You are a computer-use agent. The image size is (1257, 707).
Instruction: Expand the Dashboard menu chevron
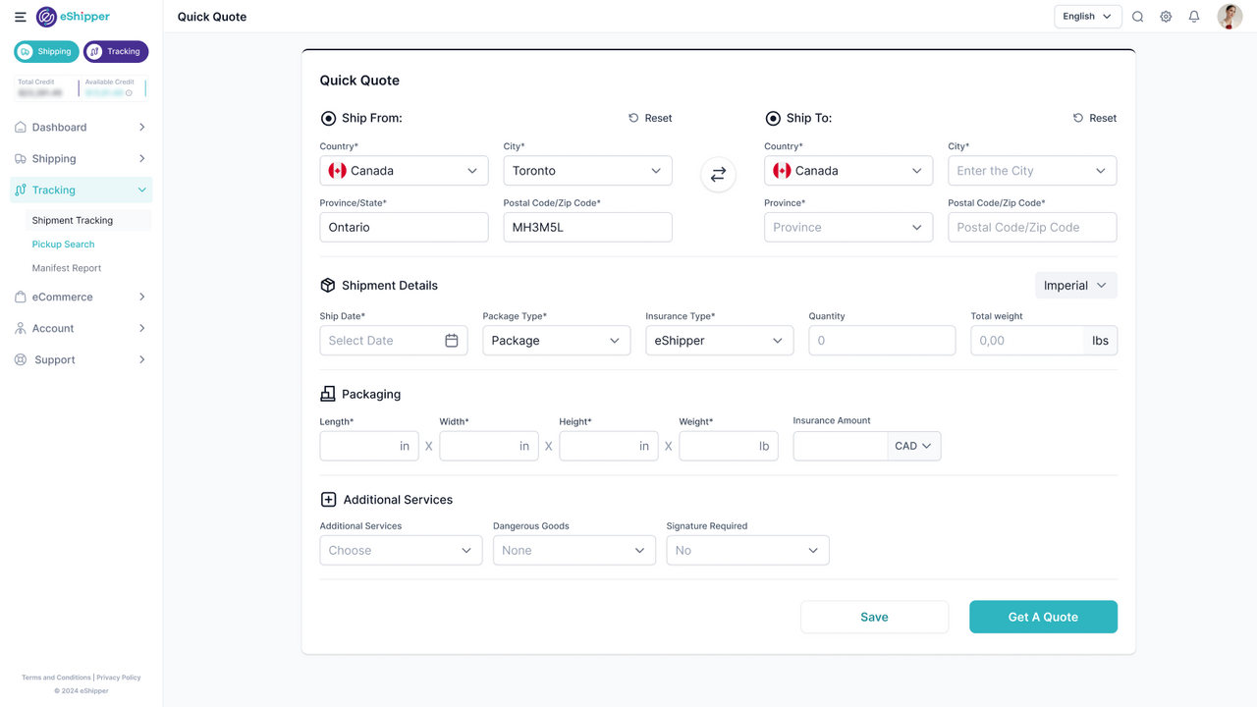(141, 127)
